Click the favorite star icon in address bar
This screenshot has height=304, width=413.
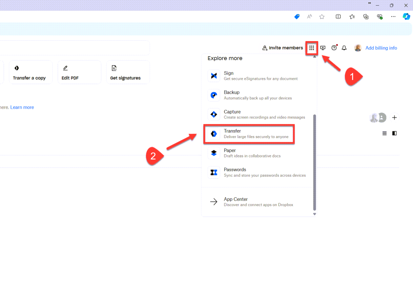point(322,17)
